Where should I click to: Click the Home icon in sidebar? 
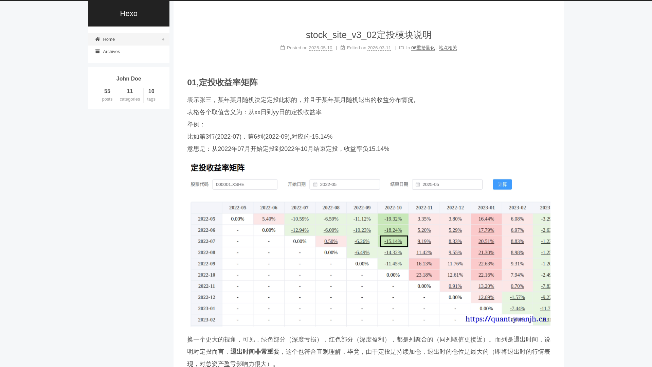tap(97, 39)
